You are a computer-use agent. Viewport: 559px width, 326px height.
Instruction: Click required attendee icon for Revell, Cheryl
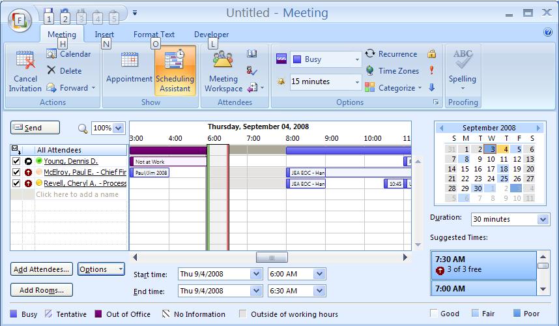point(28,183)
